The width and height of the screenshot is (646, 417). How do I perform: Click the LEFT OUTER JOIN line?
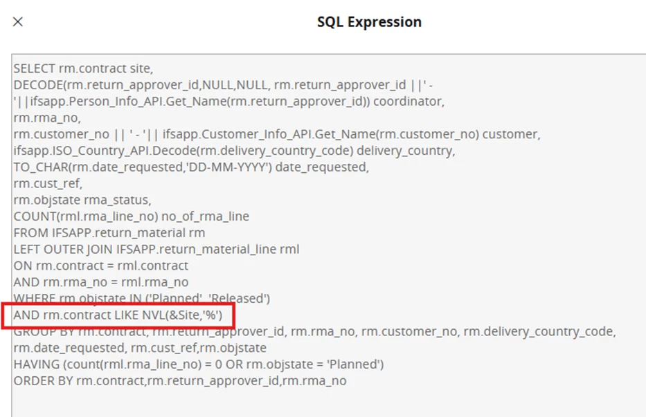[x=156, y=249]
